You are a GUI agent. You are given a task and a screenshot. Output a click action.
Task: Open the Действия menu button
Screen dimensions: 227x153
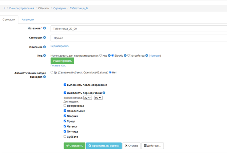pyautogui.click(x=152, y=146)
